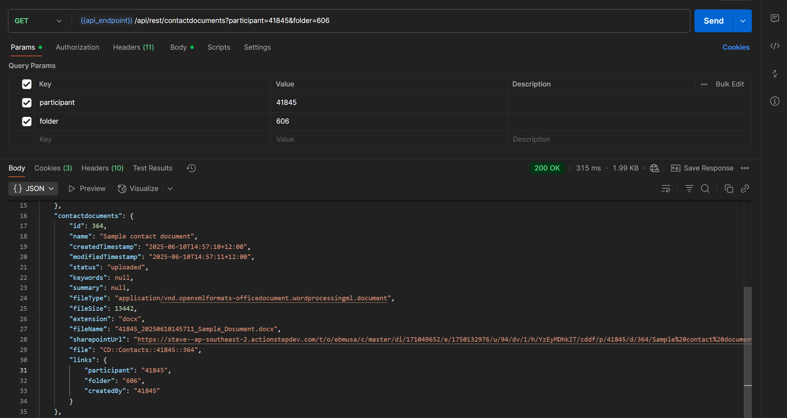Open the request Headers (11) tab
Image resolution: width=787 pixels, height=418 pixels.
pyautogui.click(x=133, y=47)
